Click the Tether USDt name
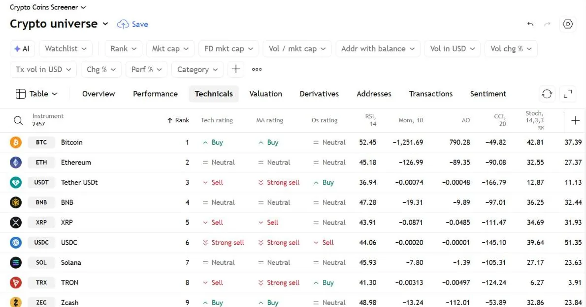 pyautogui.click(x=79, y=183)
